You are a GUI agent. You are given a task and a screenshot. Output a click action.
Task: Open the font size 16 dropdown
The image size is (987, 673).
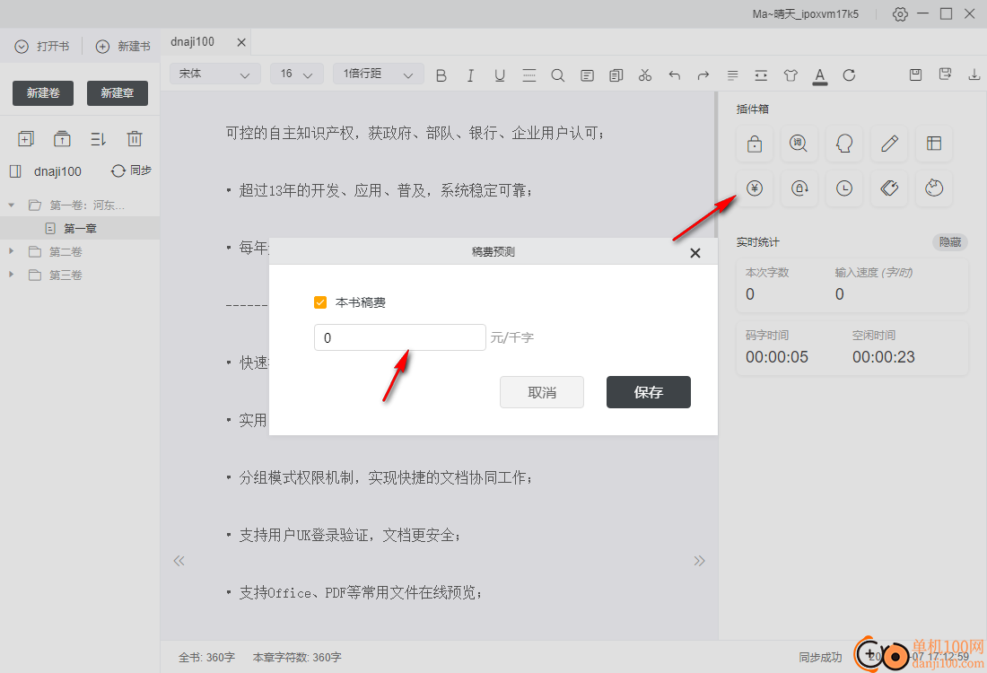click(x=296, y=74)
